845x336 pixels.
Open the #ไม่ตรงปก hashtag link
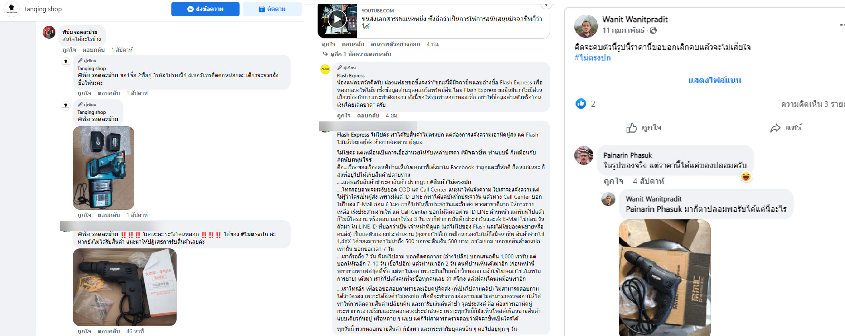click(592, 58)
